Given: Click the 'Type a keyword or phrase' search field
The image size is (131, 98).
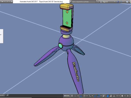Looking at the screenshot, I should point(84,2).
